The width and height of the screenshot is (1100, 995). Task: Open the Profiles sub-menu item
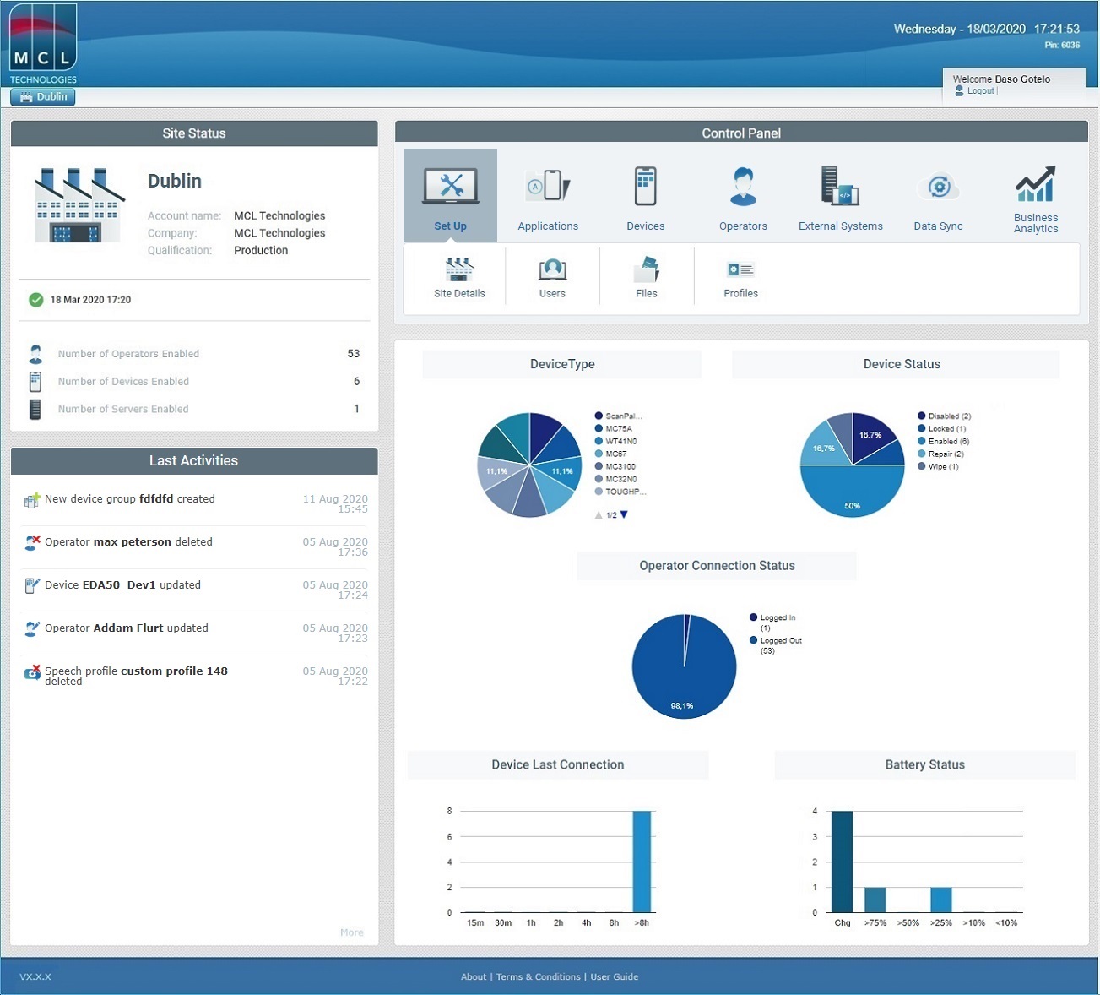pos(740,278)
